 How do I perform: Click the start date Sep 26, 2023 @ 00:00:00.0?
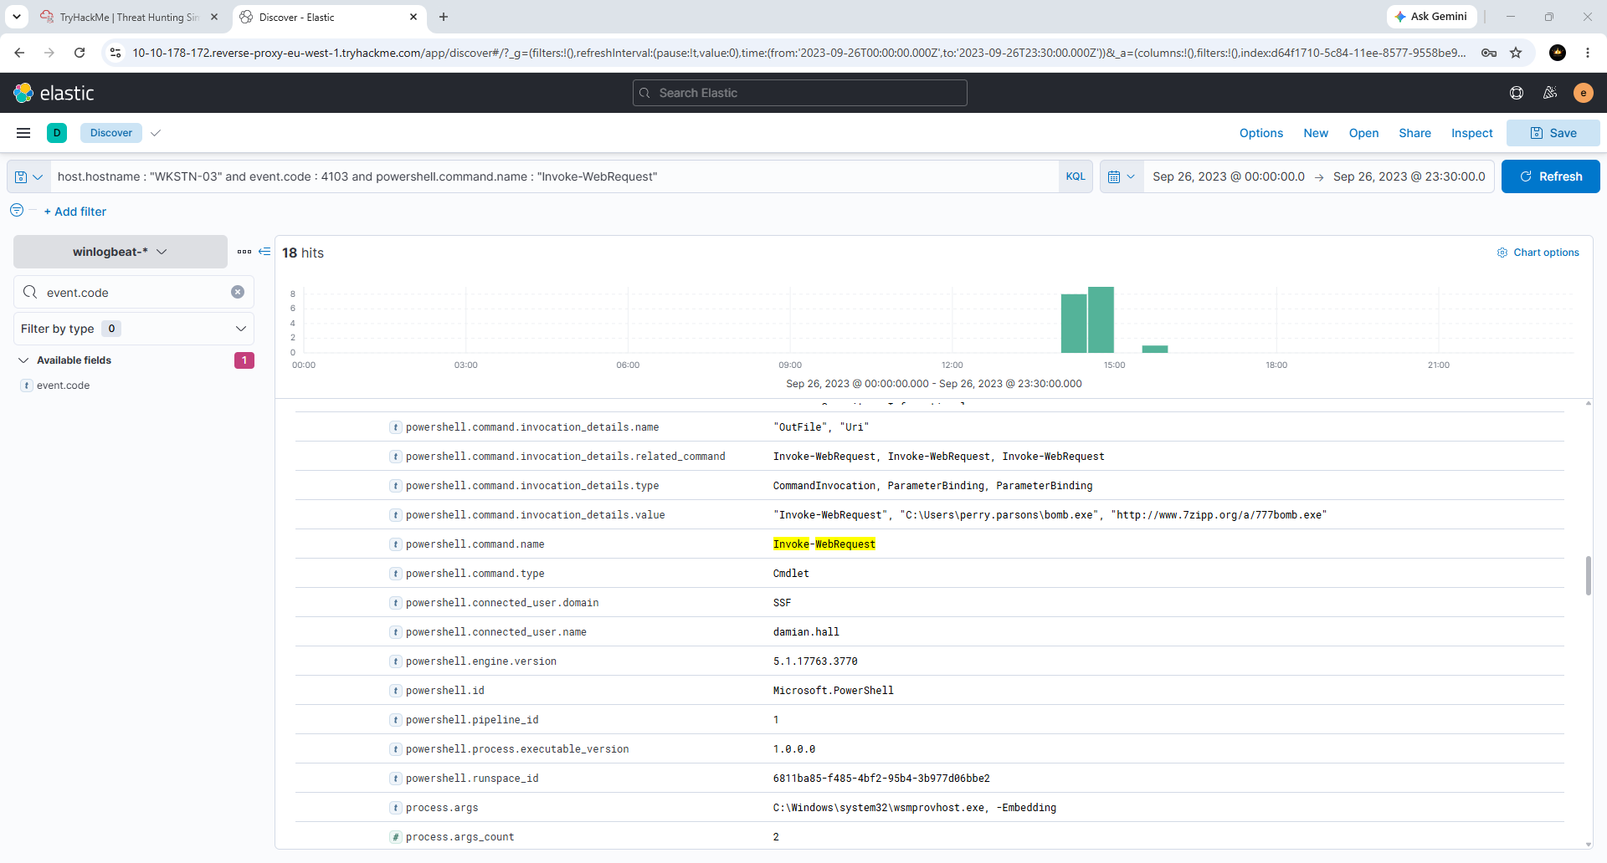point(1229,176)
